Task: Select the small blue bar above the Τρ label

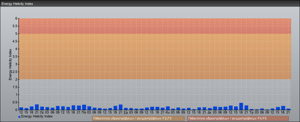Action: pyautogui.click(x=252, y=109)
